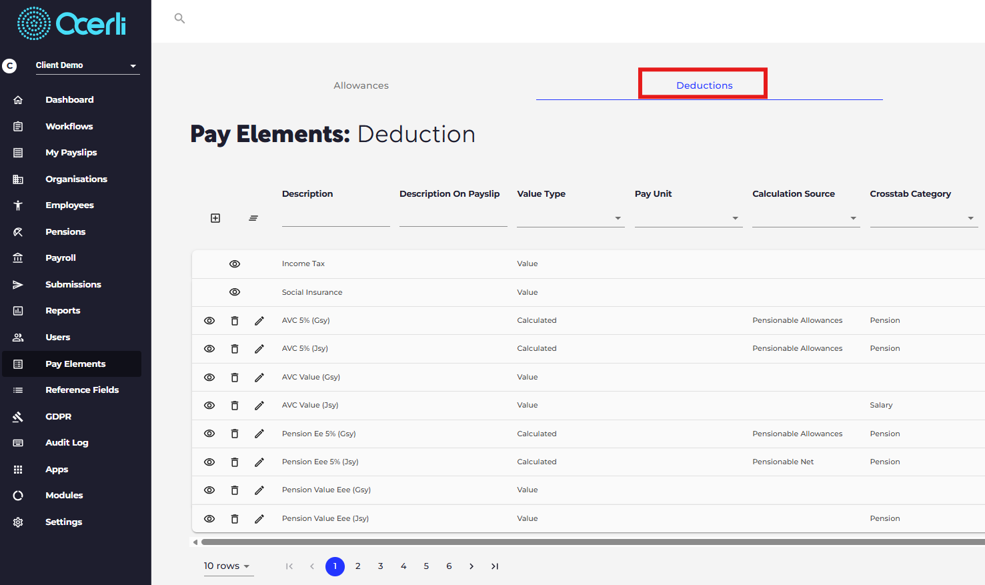Jump to the last page of results
The width and height of the screenshot is (985, 585).
pos(495,566)
